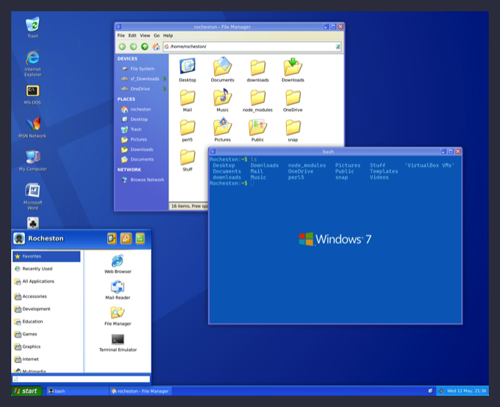The width and height of the screenshot is (500, 407).
Task: Launch Internet Explorer from the desktop
Action: click(x=32, y=63)
